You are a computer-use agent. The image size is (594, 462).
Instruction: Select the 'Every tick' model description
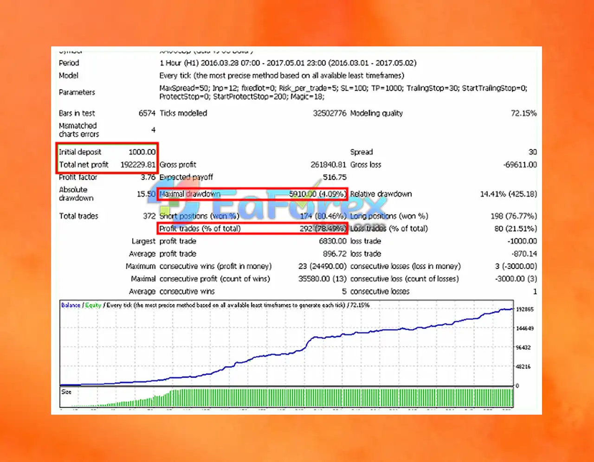pyautogui.click(x=282, y=75)
